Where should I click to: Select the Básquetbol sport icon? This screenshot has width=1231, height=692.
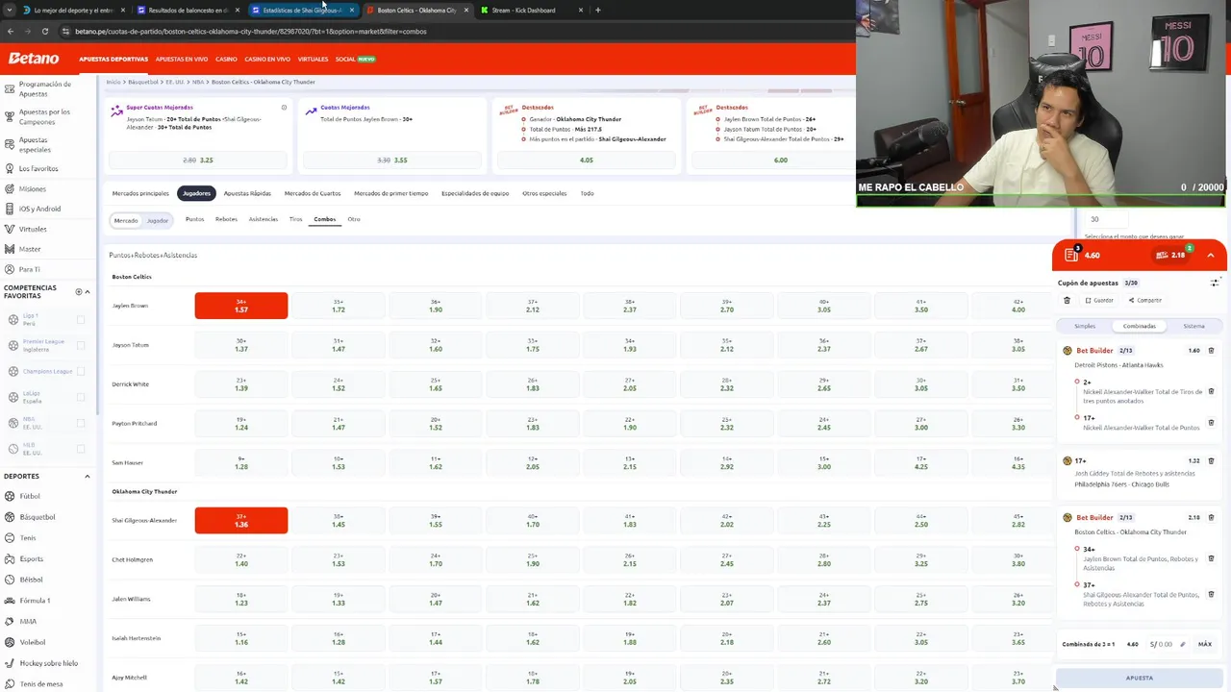pyautogui.click(x=9, y=517)
